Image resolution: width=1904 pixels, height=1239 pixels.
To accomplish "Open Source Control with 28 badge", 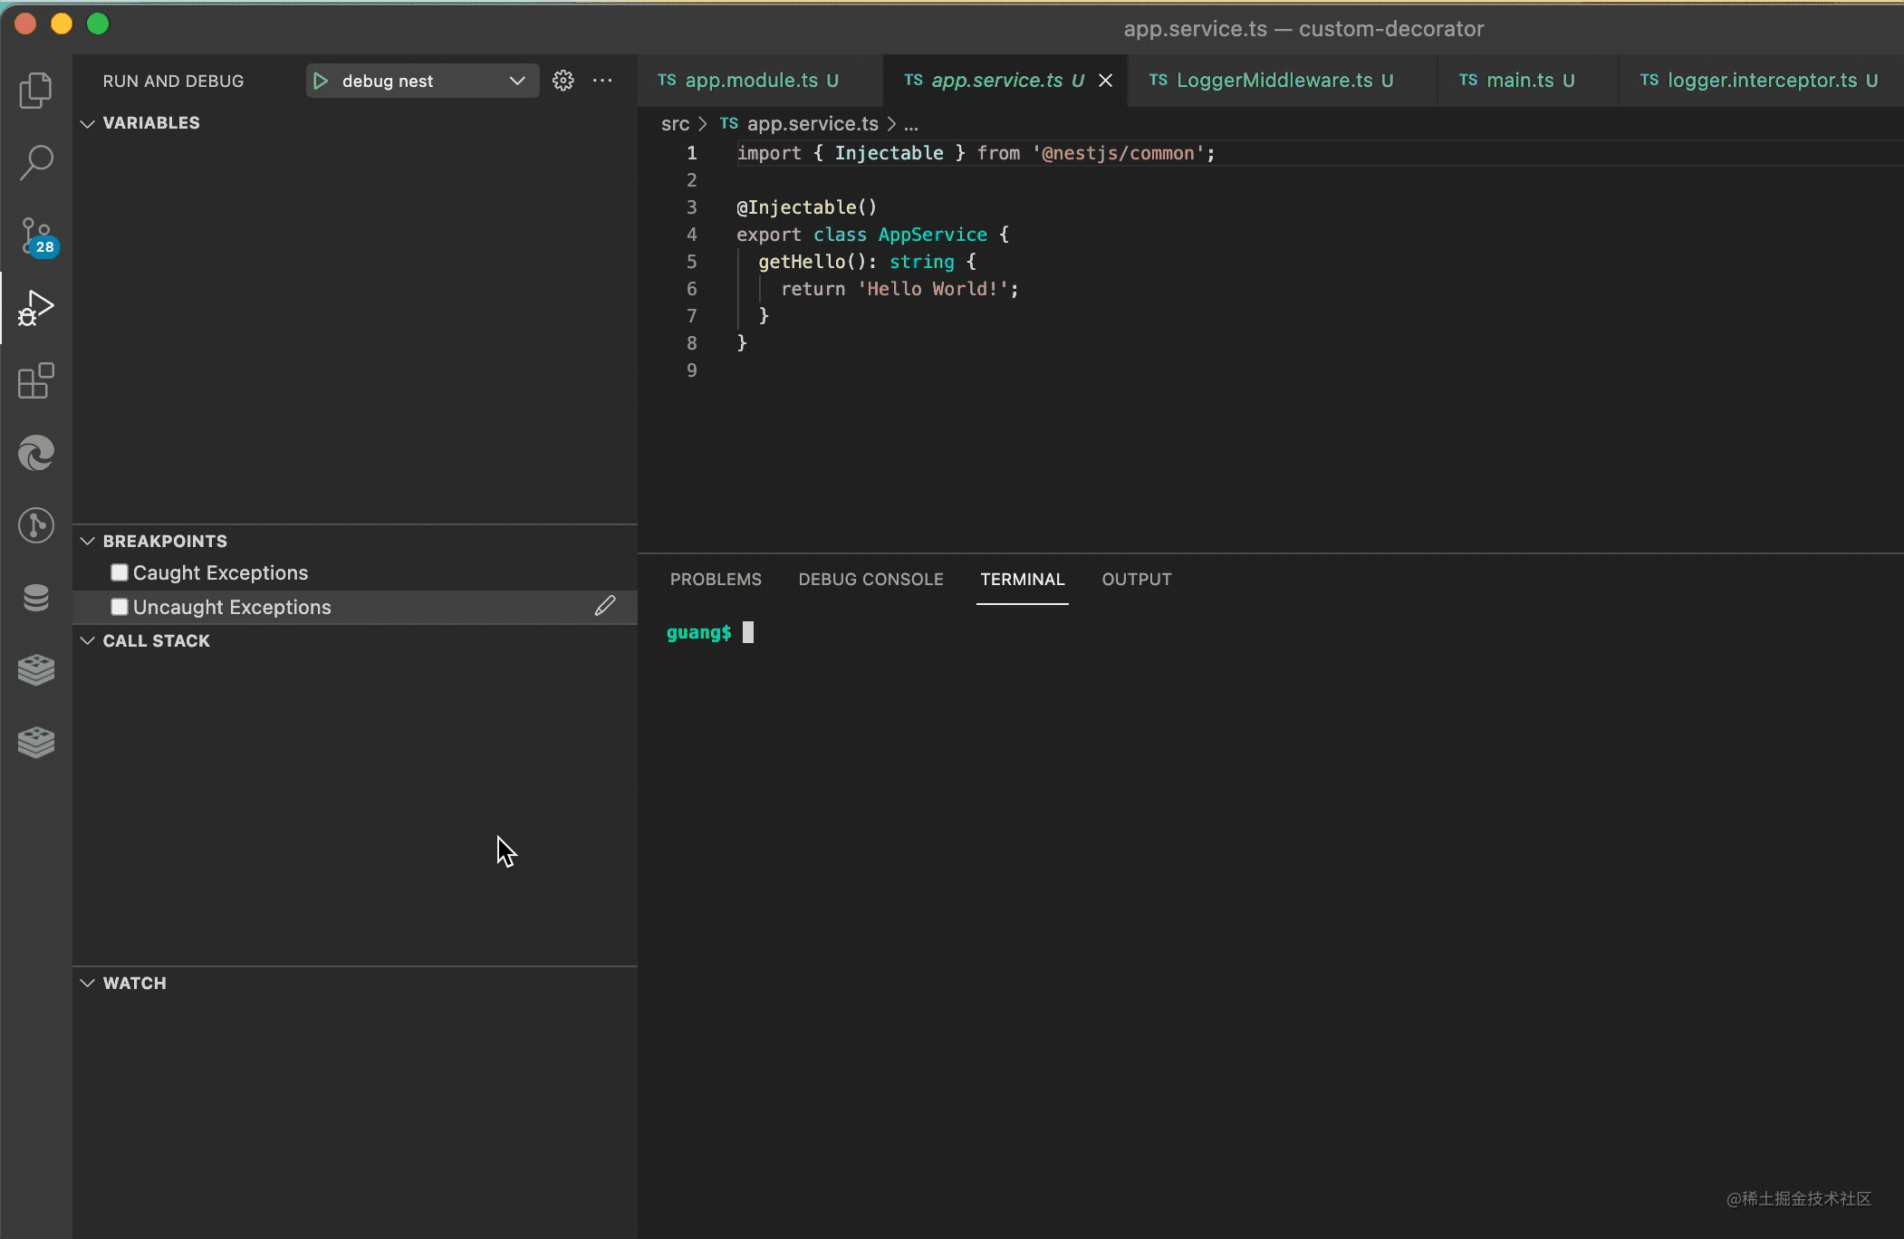I will pos(36,235).
